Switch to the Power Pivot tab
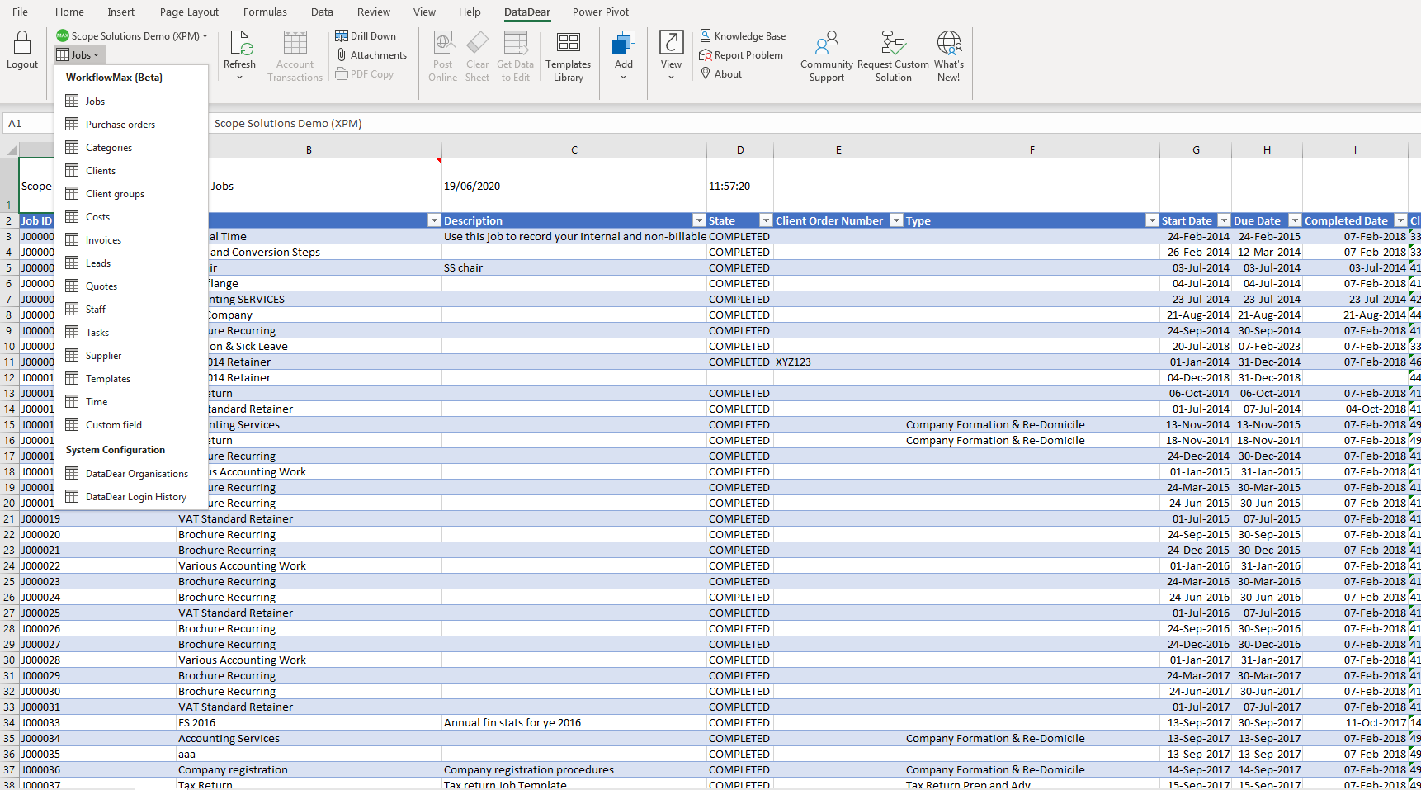This screenshot has width=1421, height=790. click(601, 12)
